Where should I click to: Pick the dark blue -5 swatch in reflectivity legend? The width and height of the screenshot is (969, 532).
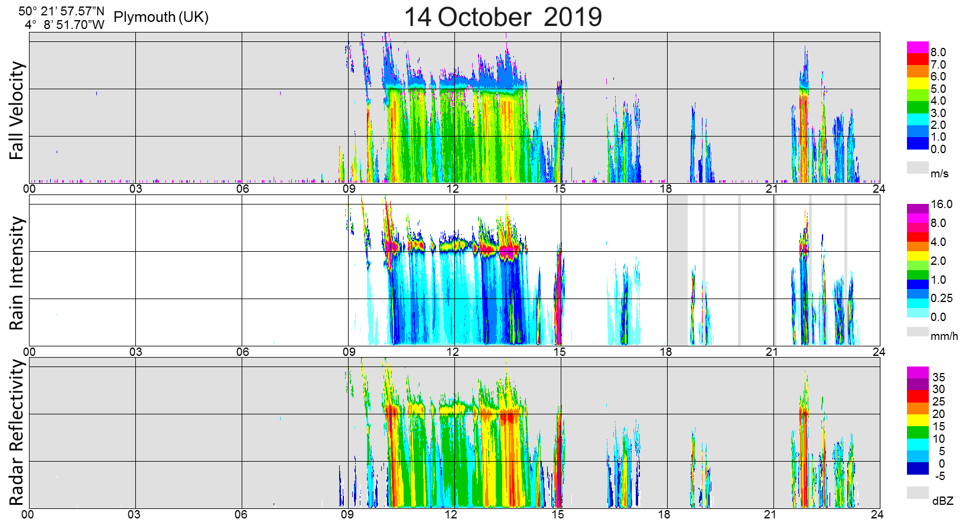(x=918, y=468)
